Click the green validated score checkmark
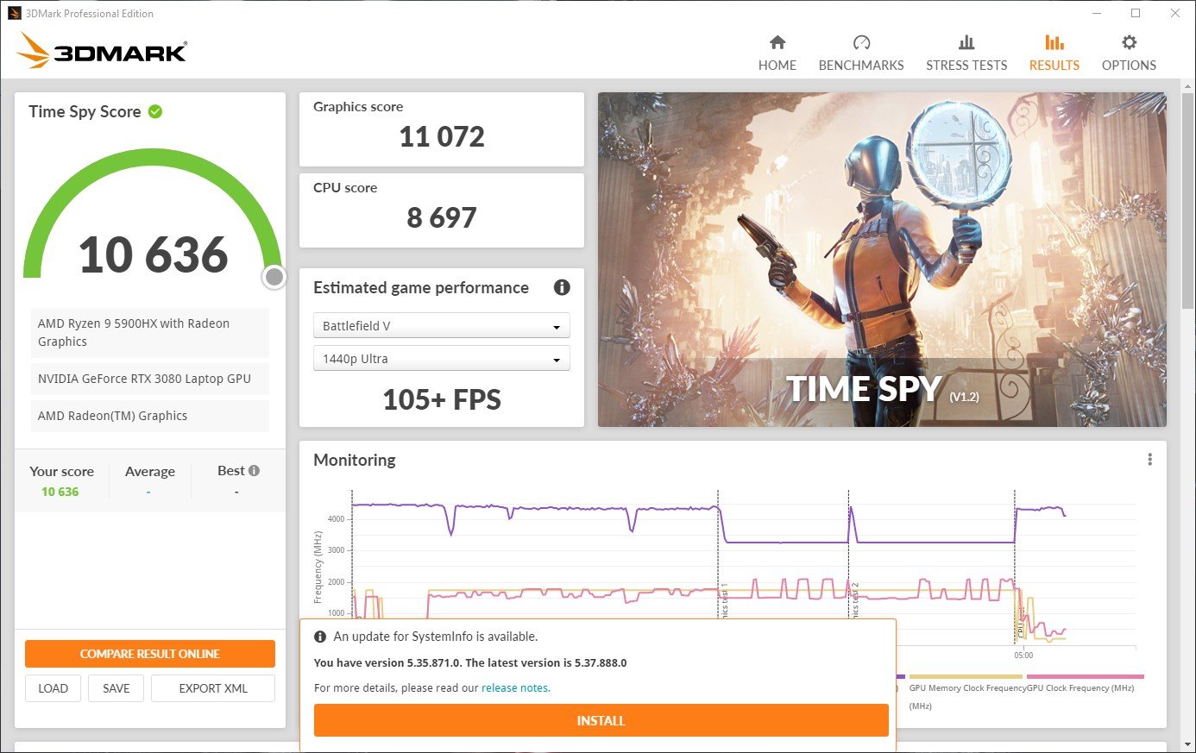Viewport: 1196px width, 753px height. [155, 111]
